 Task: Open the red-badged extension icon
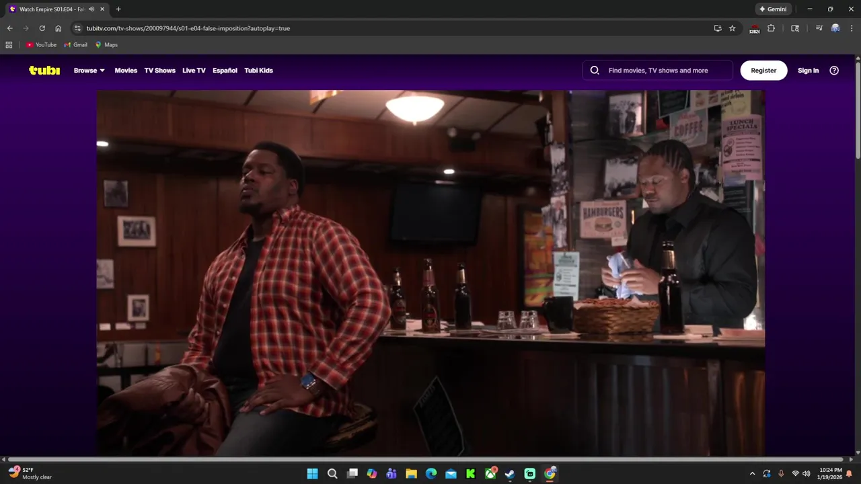754,28
